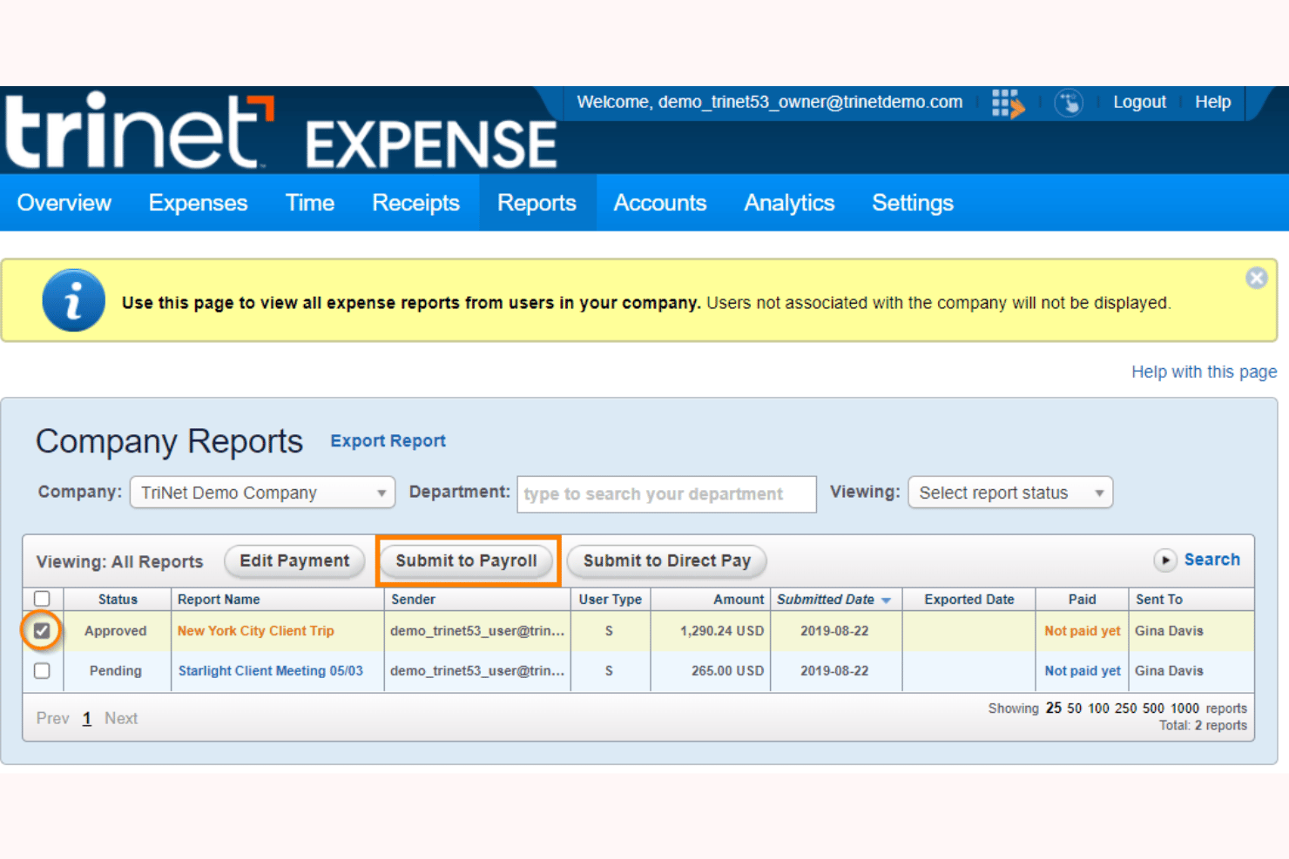Click the Status column header

[118, 600]
